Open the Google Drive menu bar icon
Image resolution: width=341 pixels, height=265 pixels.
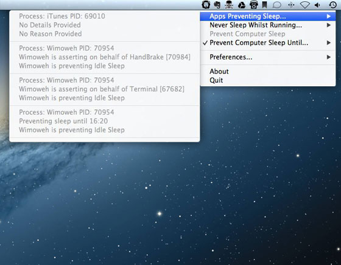click(241, 5)
